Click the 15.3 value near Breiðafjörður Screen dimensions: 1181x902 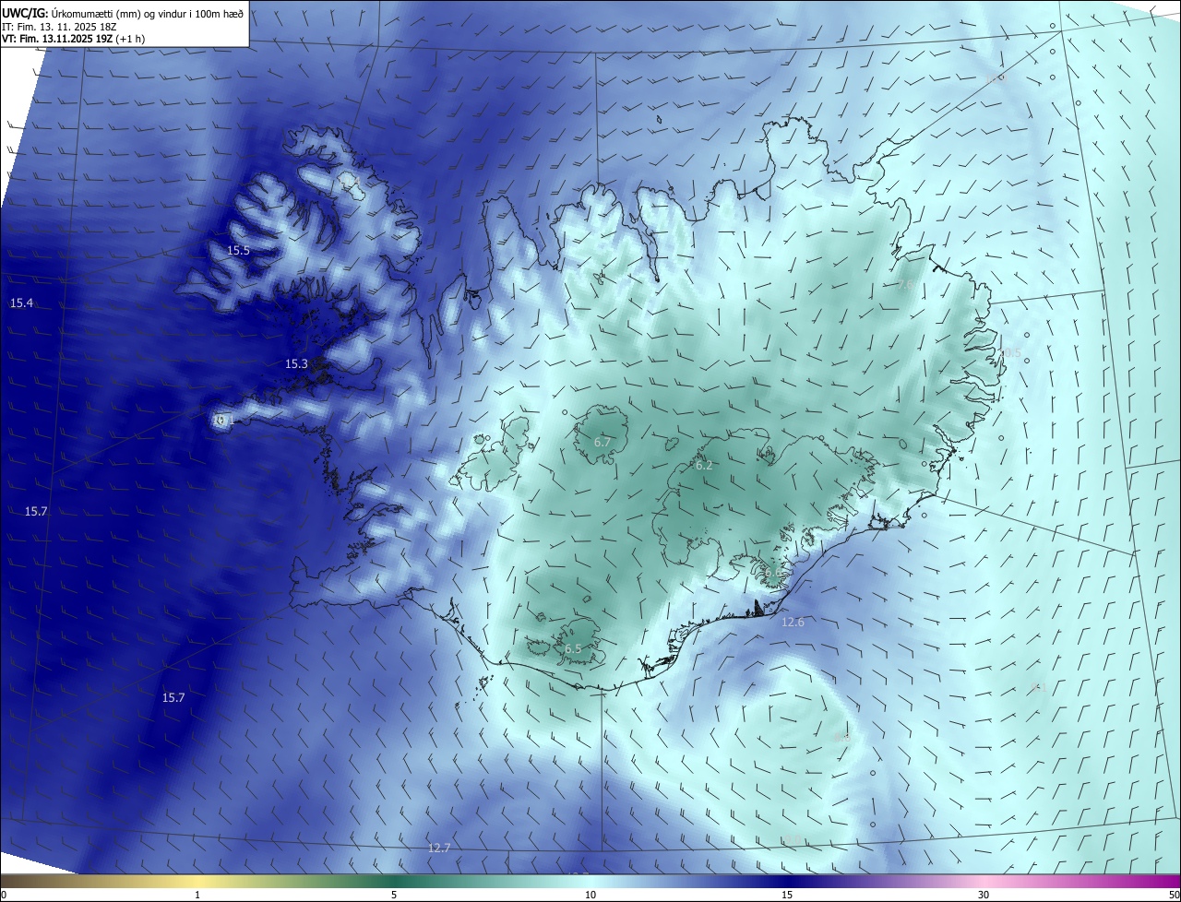pos(296,364)
